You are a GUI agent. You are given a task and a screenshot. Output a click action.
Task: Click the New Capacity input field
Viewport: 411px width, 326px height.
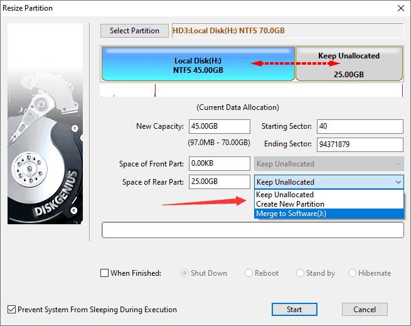[x=219, y=126]
